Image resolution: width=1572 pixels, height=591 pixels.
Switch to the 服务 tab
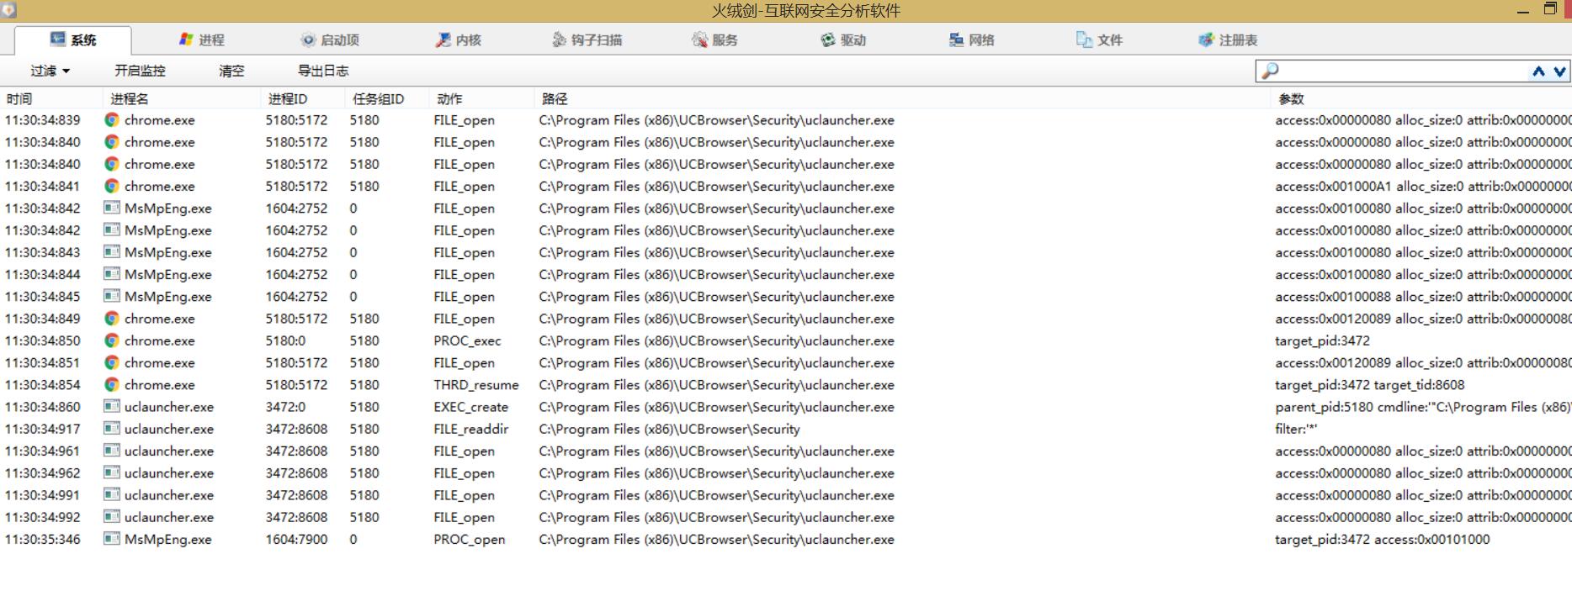[714, 40]
